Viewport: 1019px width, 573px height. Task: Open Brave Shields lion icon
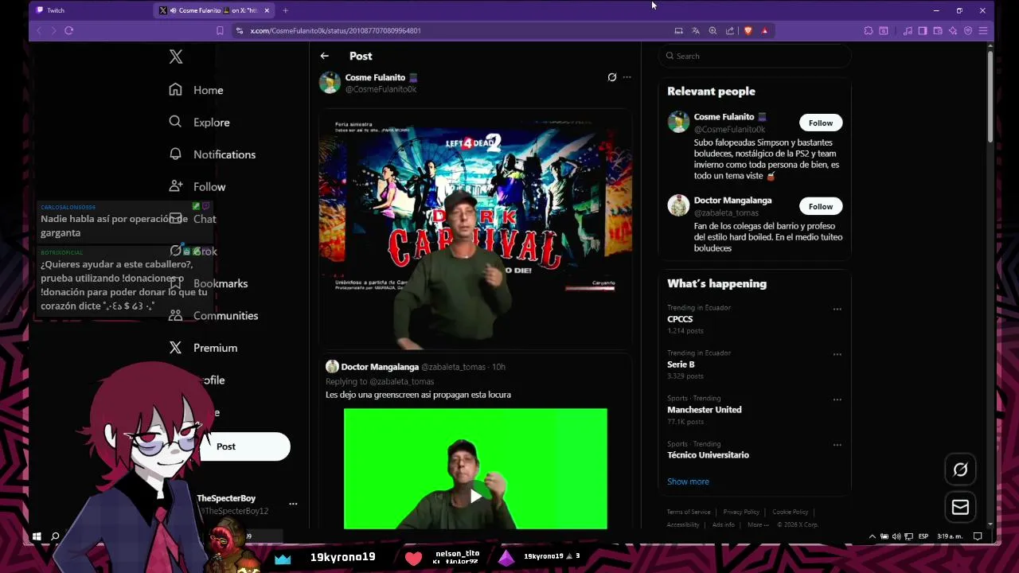748,30
